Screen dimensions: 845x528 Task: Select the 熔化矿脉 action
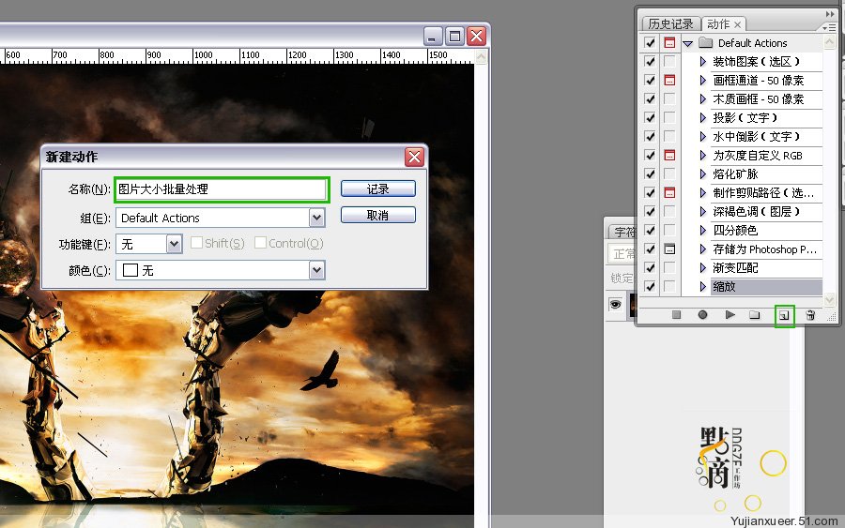coord(766,173)
